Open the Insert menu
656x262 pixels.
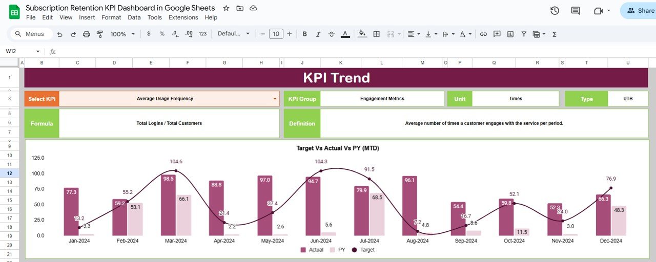pyautogui.click(x=87, y=17)
